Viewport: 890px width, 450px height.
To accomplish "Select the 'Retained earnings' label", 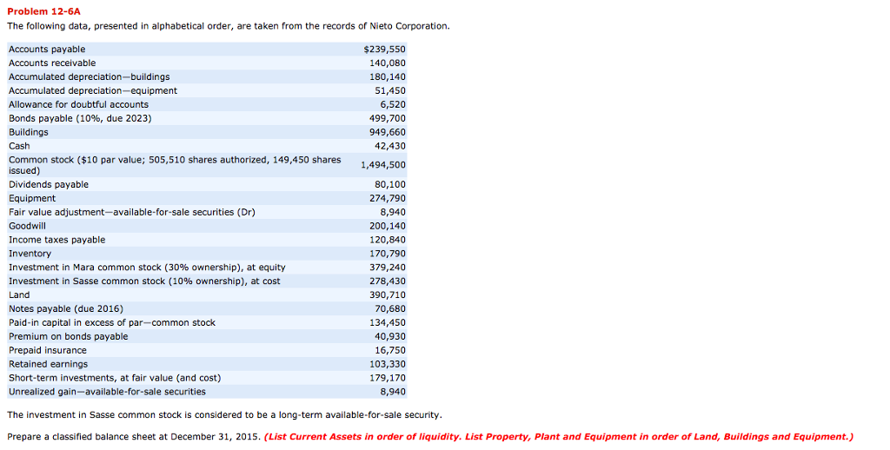I will coord(49,364).
